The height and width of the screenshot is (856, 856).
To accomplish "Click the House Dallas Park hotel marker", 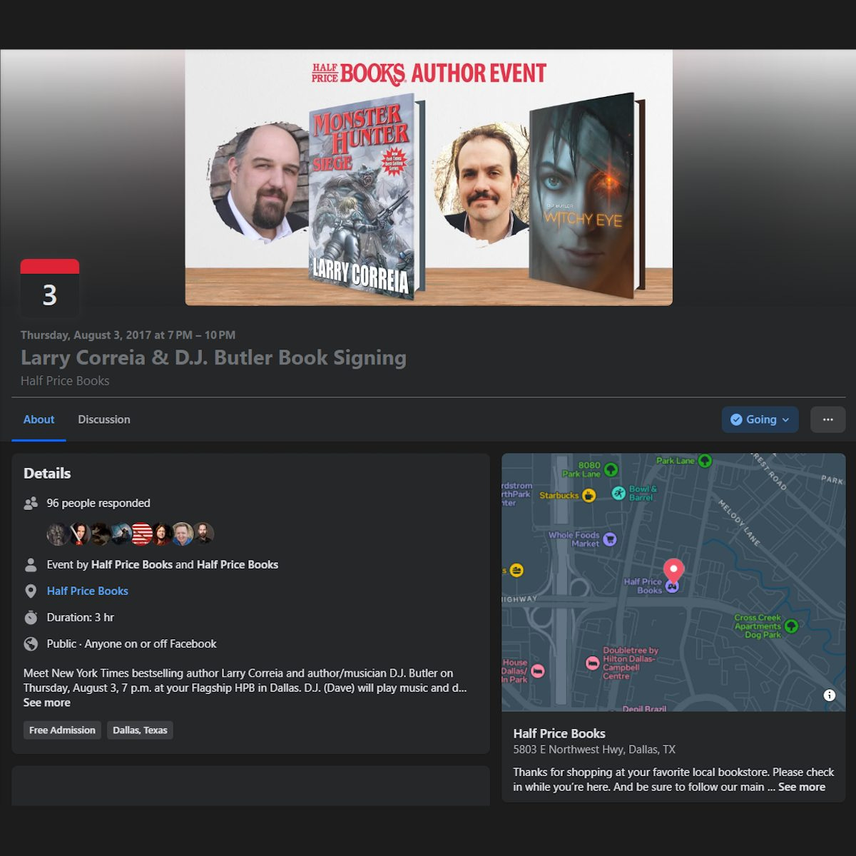I will (x=538, y=671).
